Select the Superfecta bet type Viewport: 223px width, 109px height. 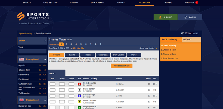pyautogui.click(x=103, y=55)
